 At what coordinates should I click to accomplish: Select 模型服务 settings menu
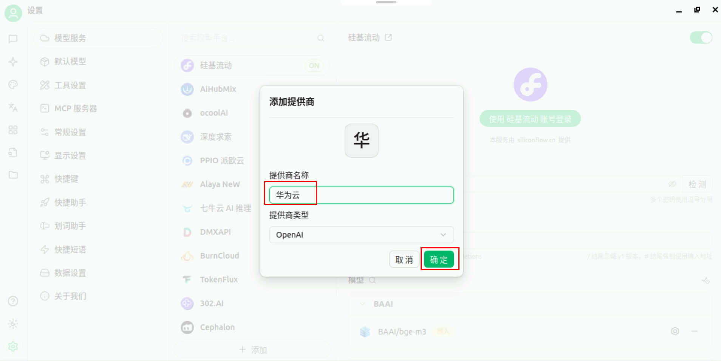[98, 38]
